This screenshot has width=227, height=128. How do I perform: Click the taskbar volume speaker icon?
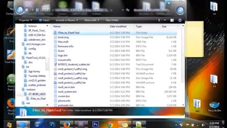[x=203, y=125]
